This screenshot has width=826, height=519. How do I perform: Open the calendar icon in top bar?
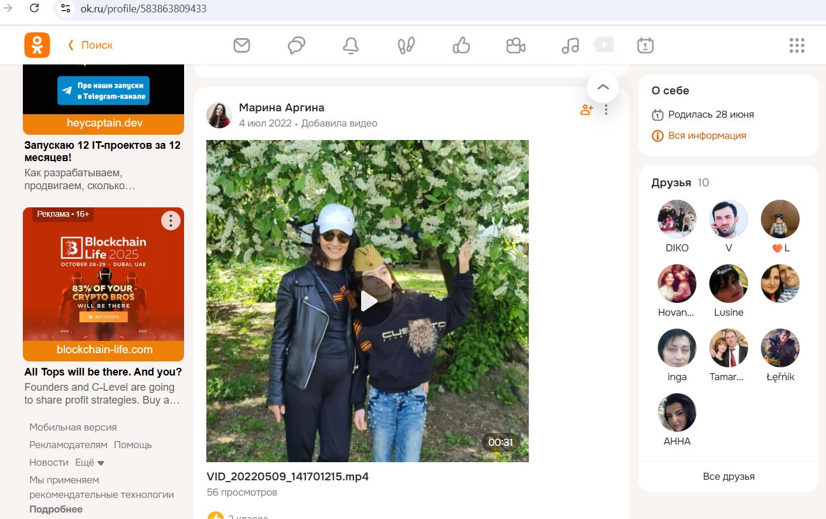coord(645,45)
